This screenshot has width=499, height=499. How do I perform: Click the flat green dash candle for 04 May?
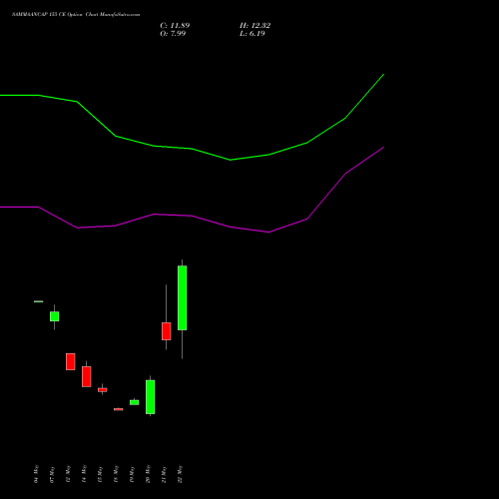[39, 301]
